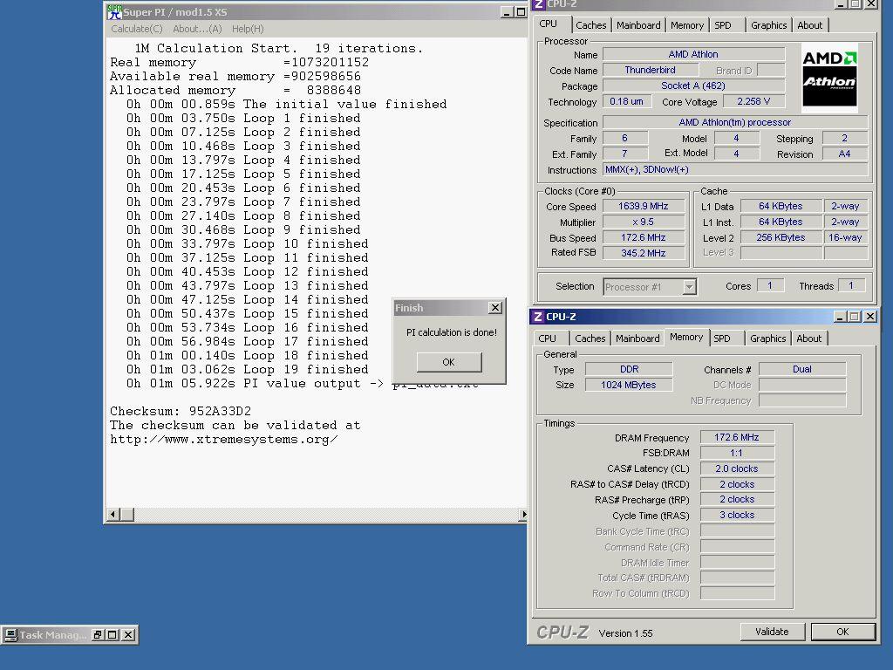Click the memory Size field 1024 MBytes

click(x=630, y=385)
